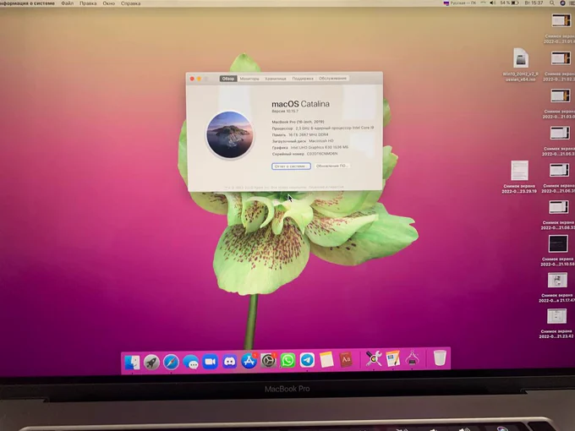
Task: Click the version 10.15.7 text
Action: [x=285, y=111]
